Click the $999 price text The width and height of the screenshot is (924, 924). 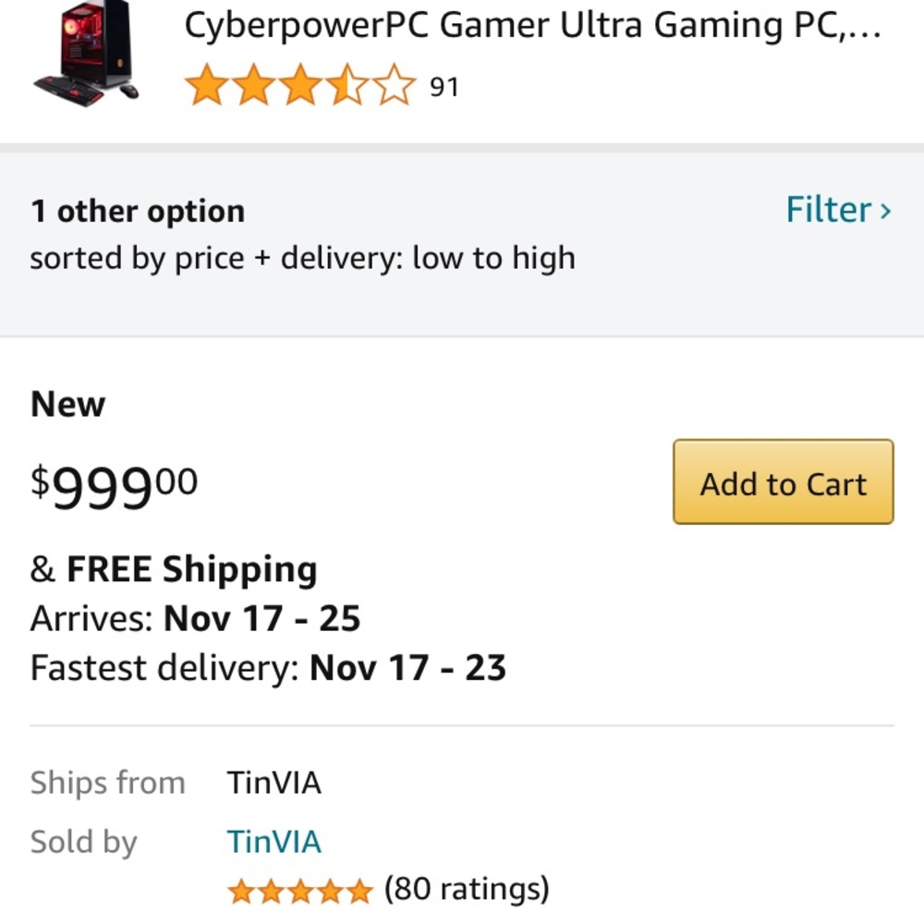click(111, 485)
